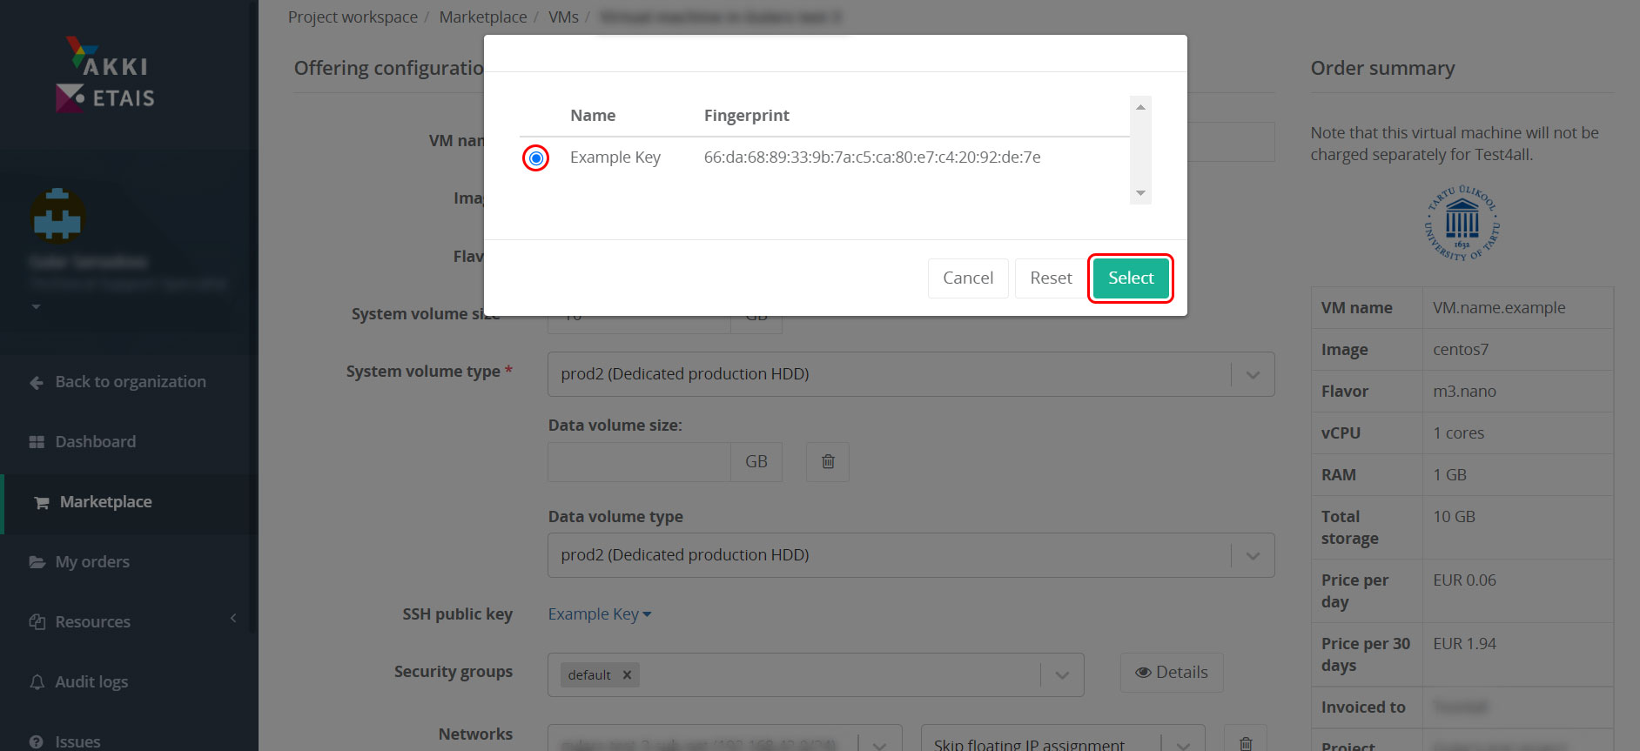Image resolution: width=1640 pixels, height=751 pixels.
Task: Click the m3.nano flavor value
Action: pyautogui.click(x=1464, y=392)
